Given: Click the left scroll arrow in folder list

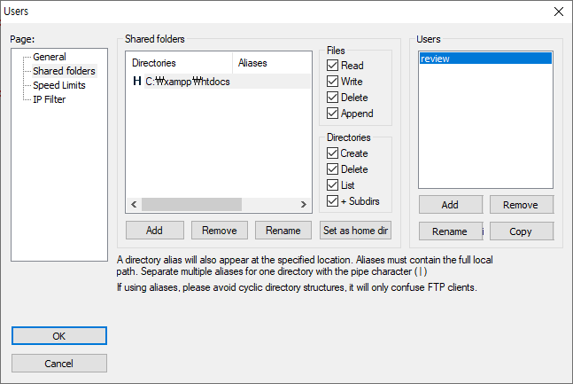Looking at the screenshot, I should 134,204.
